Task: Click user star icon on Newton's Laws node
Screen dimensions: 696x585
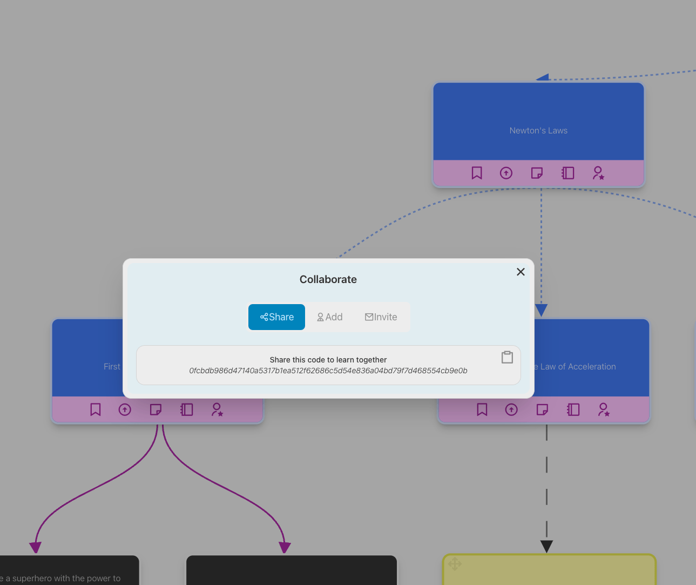Action: 598,173
